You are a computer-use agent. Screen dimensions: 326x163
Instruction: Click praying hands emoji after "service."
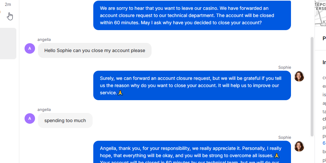[x=120, y=93]
